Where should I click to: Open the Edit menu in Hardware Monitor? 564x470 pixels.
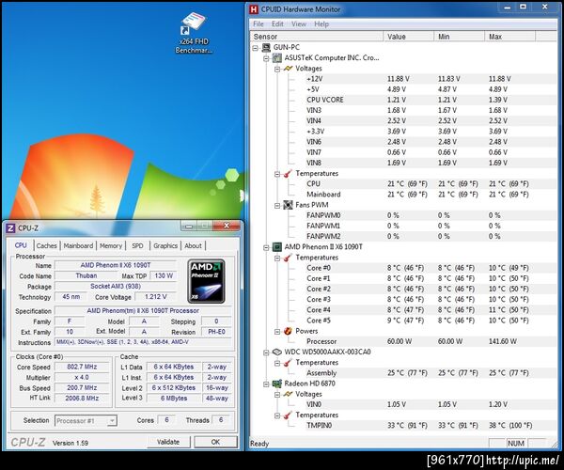pos(277,24)
